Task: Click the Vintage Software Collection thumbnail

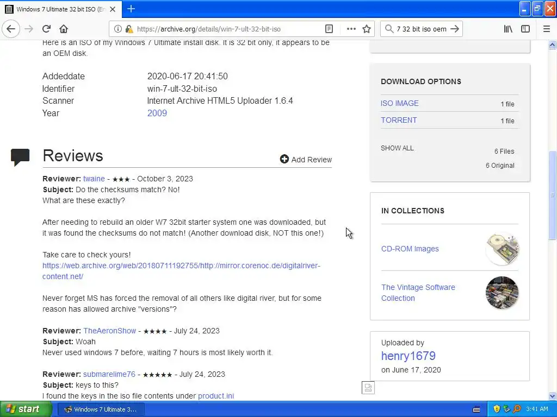Action: click(x=502, y=293)
